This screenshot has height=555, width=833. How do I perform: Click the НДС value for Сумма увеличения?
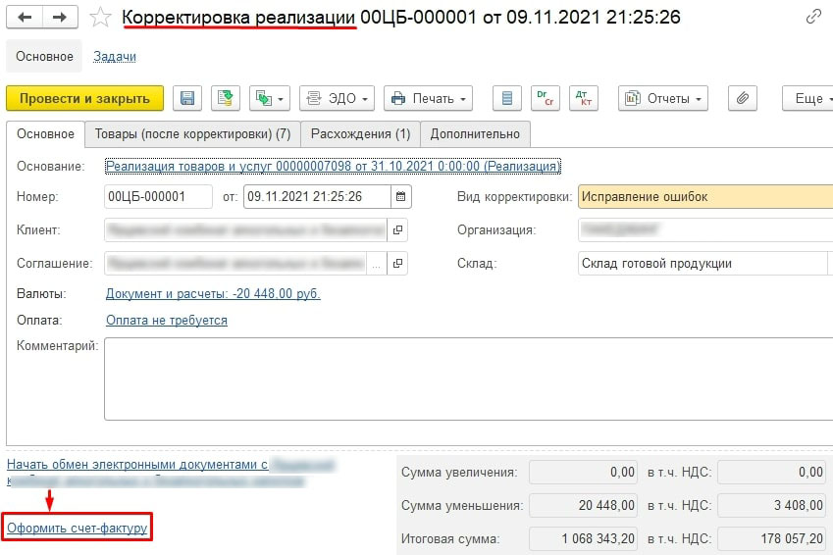(772, 473)
